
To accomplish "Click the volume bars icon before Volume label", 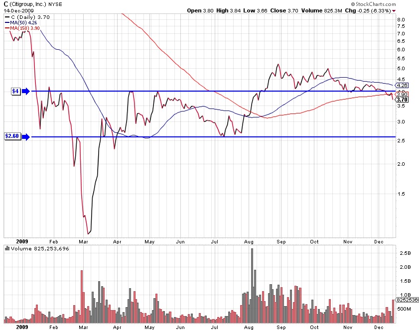I will pos(7,248).
